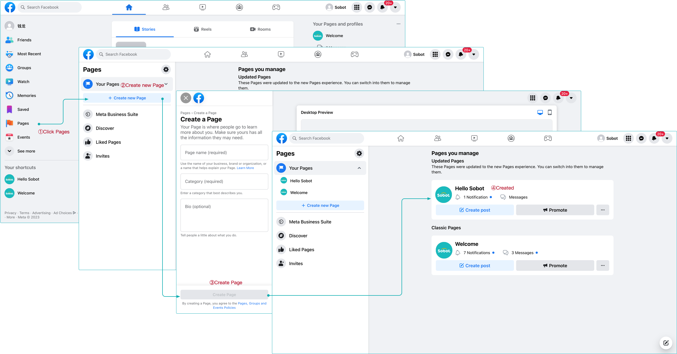Image resolution: width=677 pixels, height=354 pixels.
Task: Open Liked Pages in the second window
Action: (x=108, y=142)
